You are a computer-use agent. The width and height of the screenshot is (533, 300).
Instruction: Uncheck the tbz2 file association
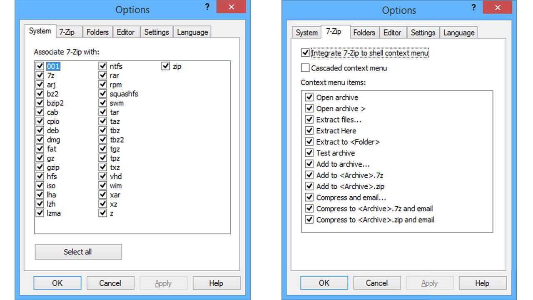(x=103, y=140)
